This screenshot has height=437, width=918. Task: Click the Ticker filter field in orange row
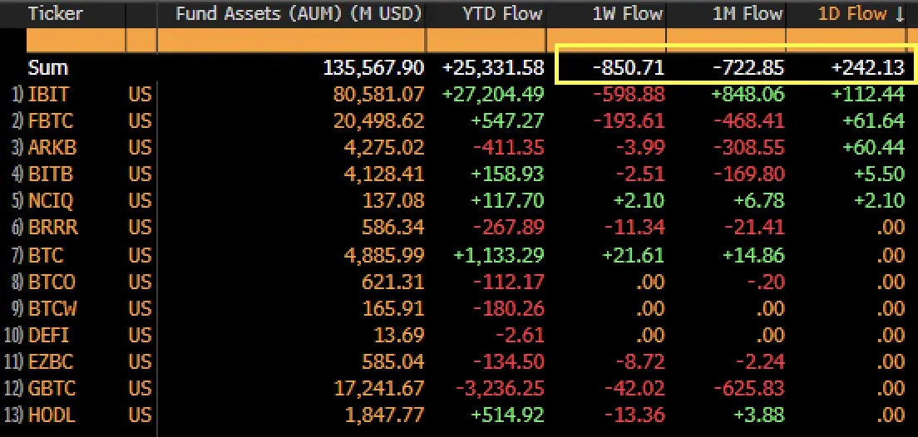(75, 41)
